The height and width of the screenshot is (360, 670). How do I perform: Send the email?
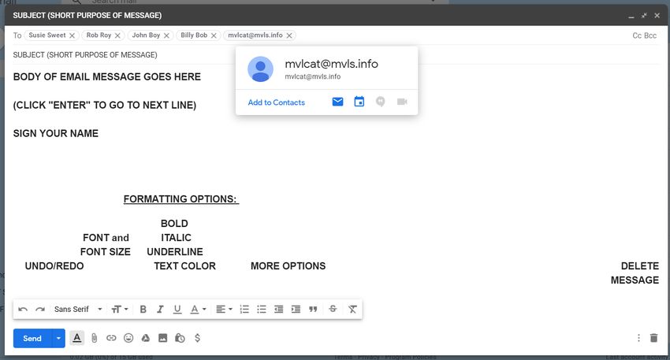click(32, 338)
